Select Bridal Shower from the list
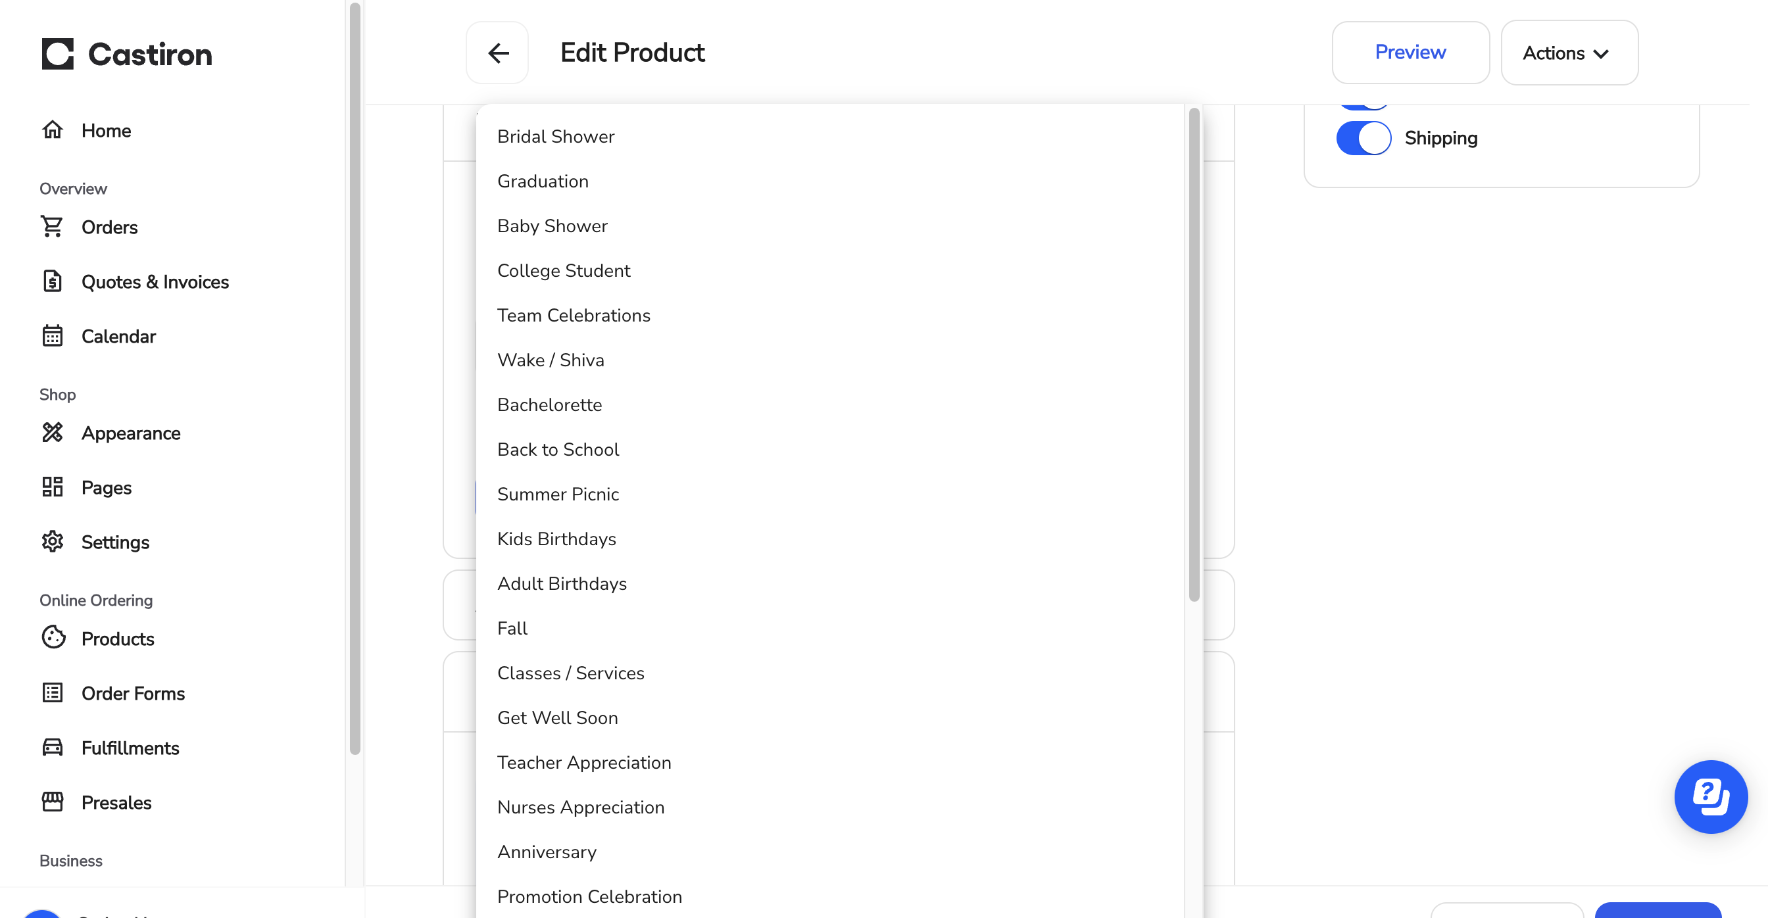Viewport: 1768px width, 918px height. tap(555, 137)
